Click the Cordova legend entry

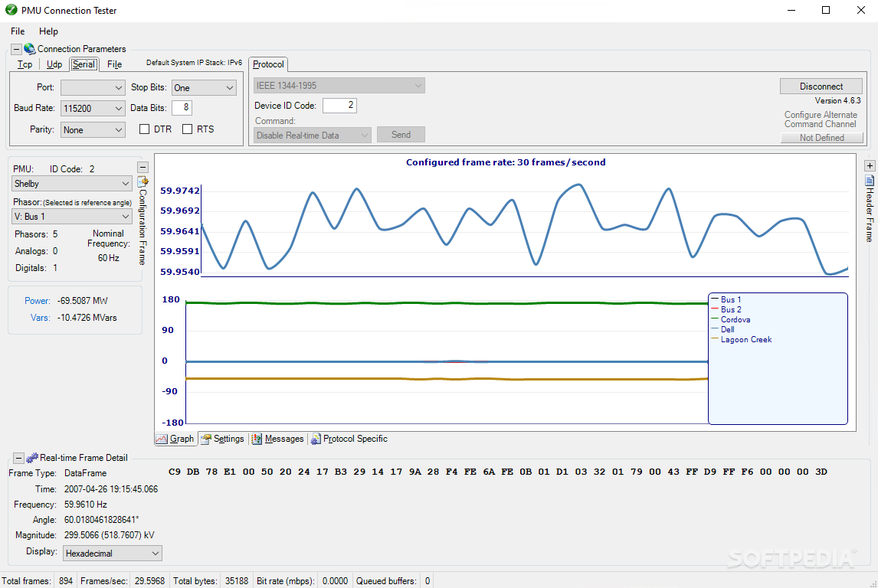point(731,320)
